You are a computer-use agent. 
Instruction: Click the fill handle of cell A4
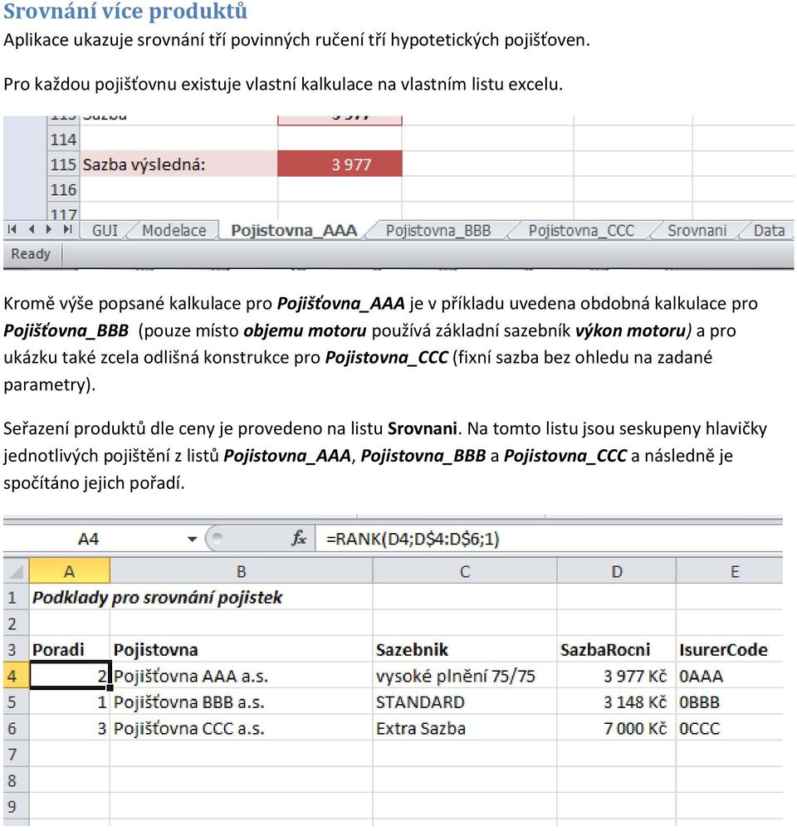[x=110, y=687]
